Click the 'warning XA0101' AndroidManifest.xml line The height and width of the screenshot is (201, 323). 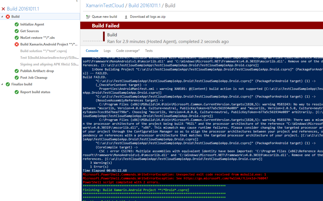(211, 89)
